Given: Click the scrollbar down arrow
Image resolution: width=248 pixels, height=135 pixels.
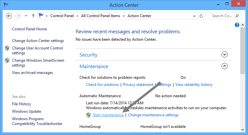Looking at the screenshot, I should pos(243,130).
